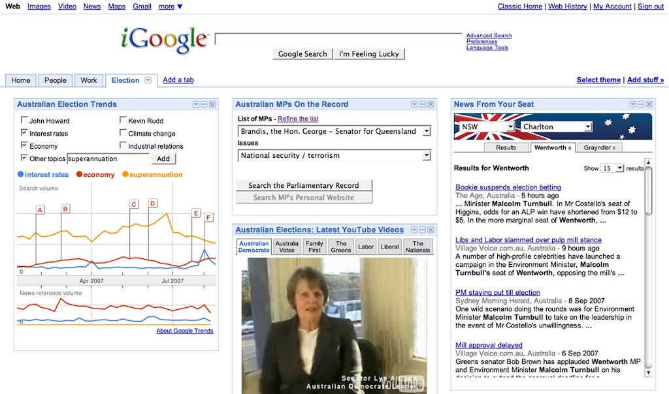Open the NSW state dropdown
This screenshot has width=669, height=394.
click(487, 127)
